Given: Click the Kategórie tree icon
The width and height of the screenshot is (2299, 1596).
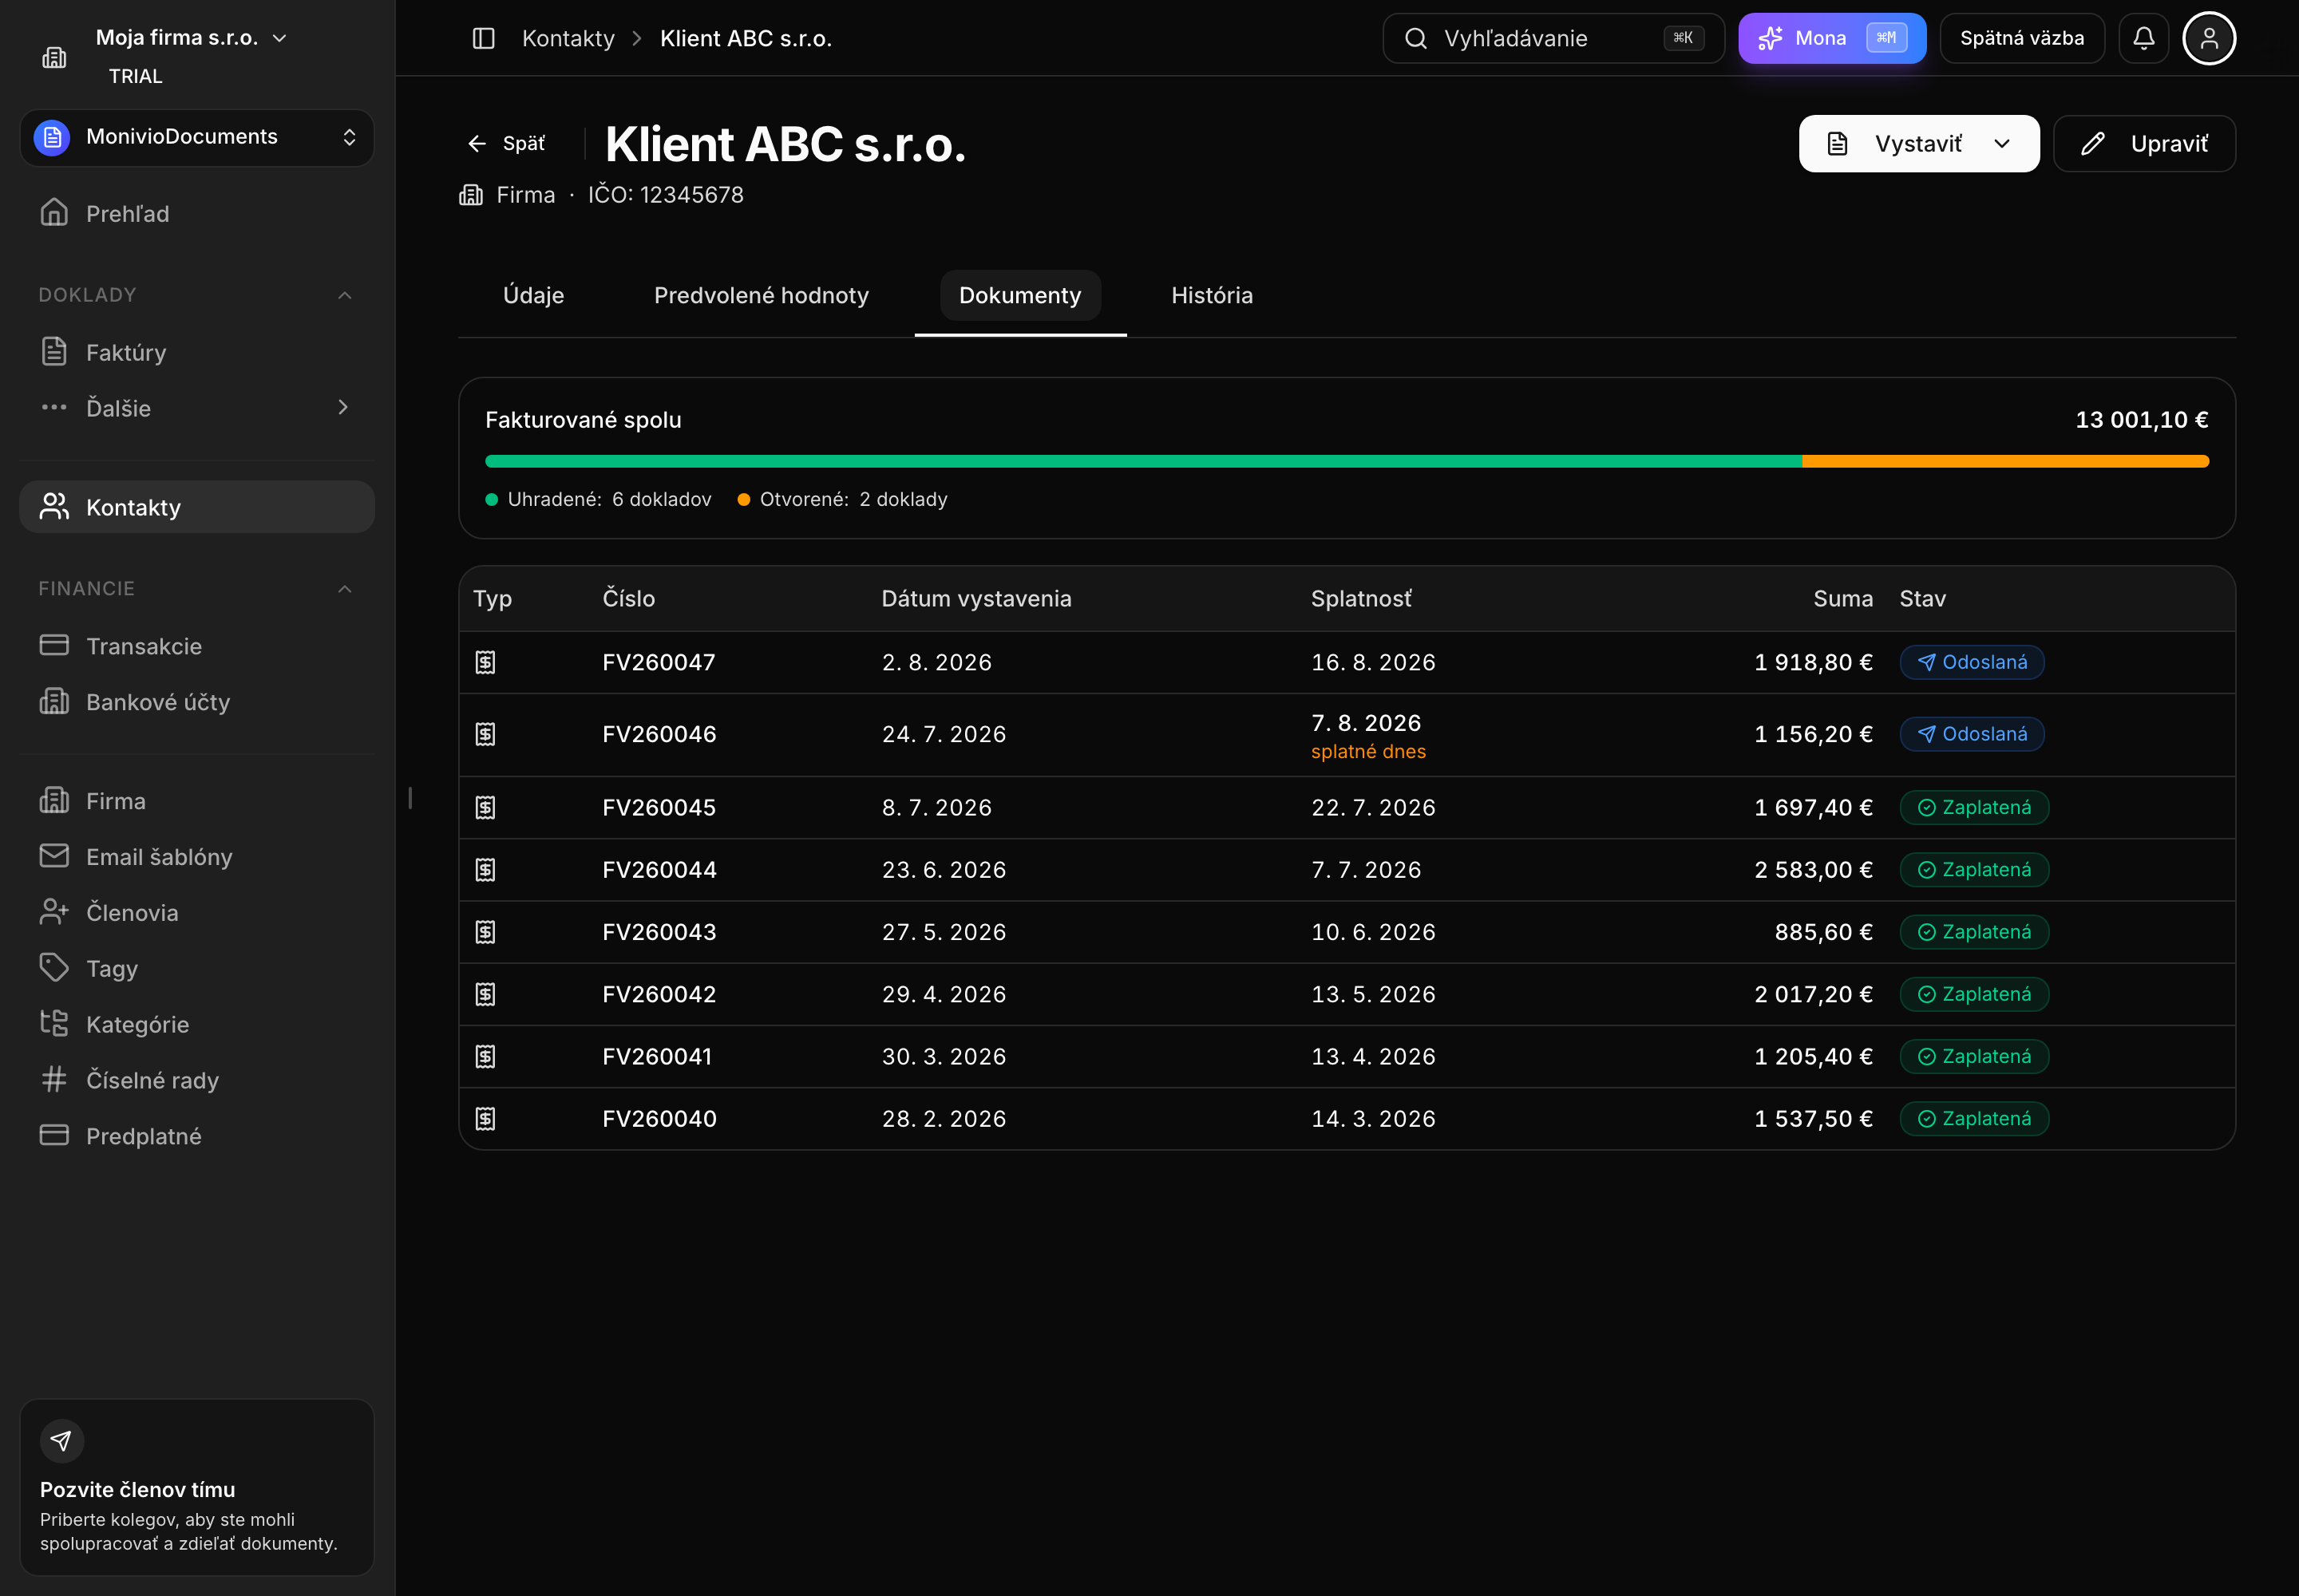Looking at the screenshot, I should click(54, 1024).
